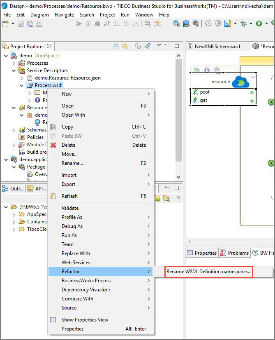Open the Help menu
Screen dimensions: 275x340
(x=164, y=15)
